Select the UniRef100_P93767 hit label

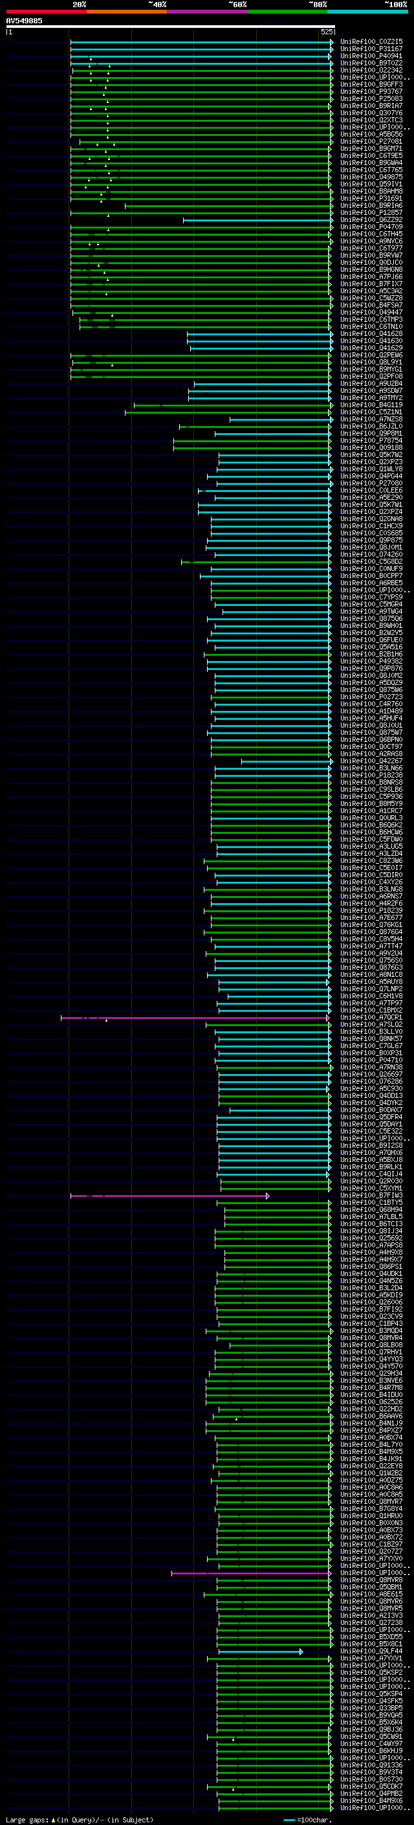[371, 91]
